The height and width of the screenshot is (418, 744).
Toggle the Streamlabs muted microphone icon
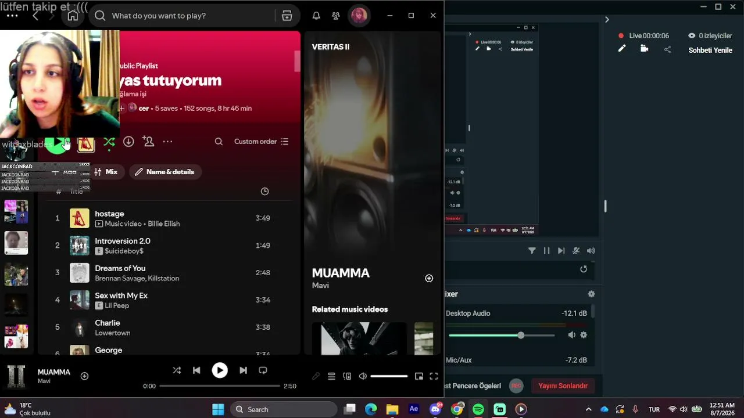576,251
